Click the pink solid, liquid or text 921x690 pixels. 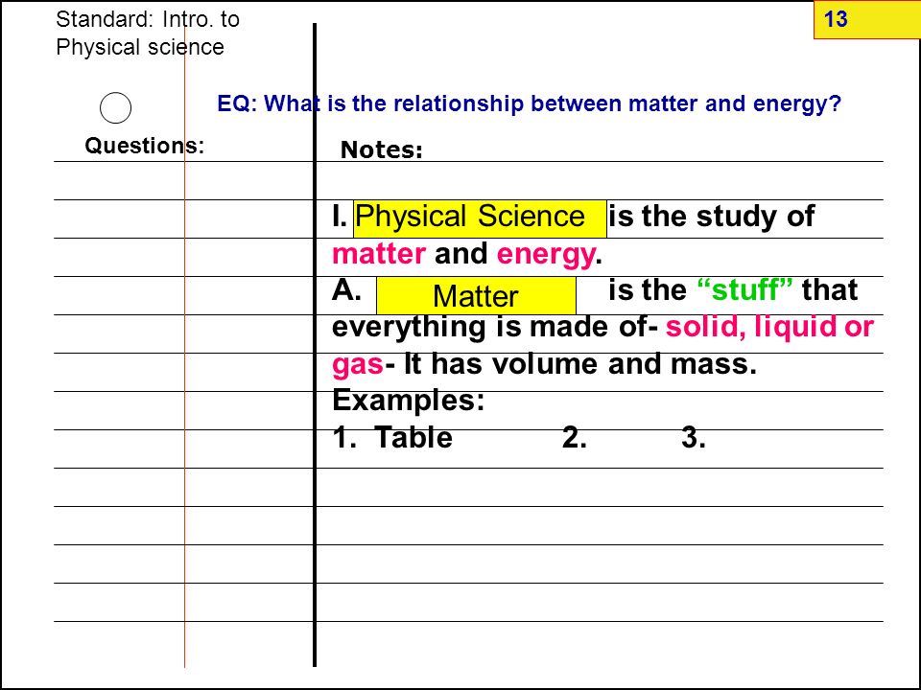pyautogui.click(x=769, y=327)
